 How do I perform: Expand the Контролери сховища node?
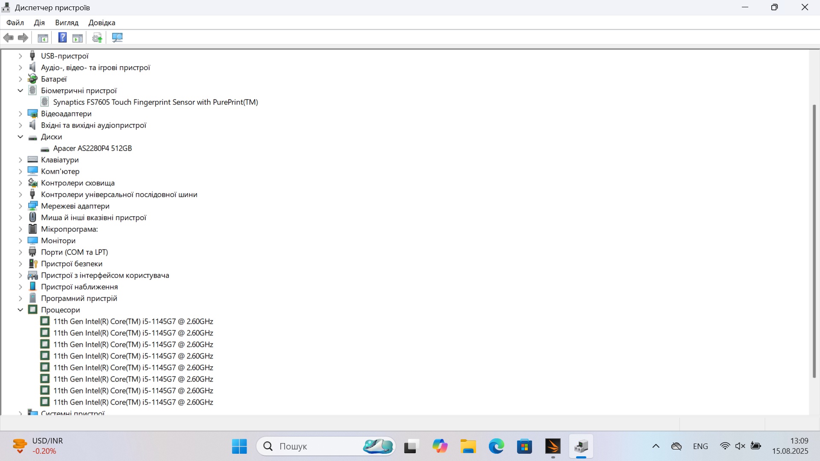click(x=20, y=182)
